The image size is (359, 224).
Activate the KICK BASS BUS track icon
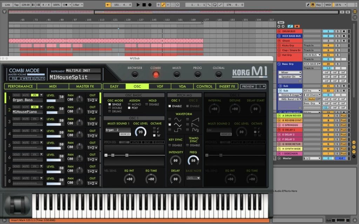(279, 36)
